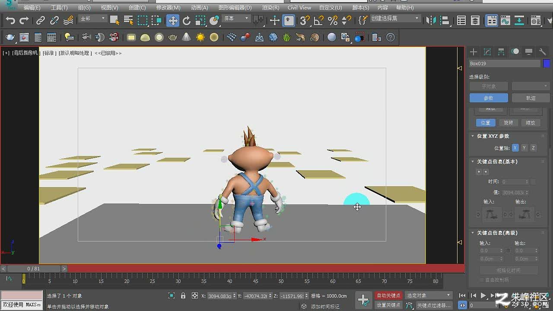Open the 工具(T) menu

coord(59,7)
